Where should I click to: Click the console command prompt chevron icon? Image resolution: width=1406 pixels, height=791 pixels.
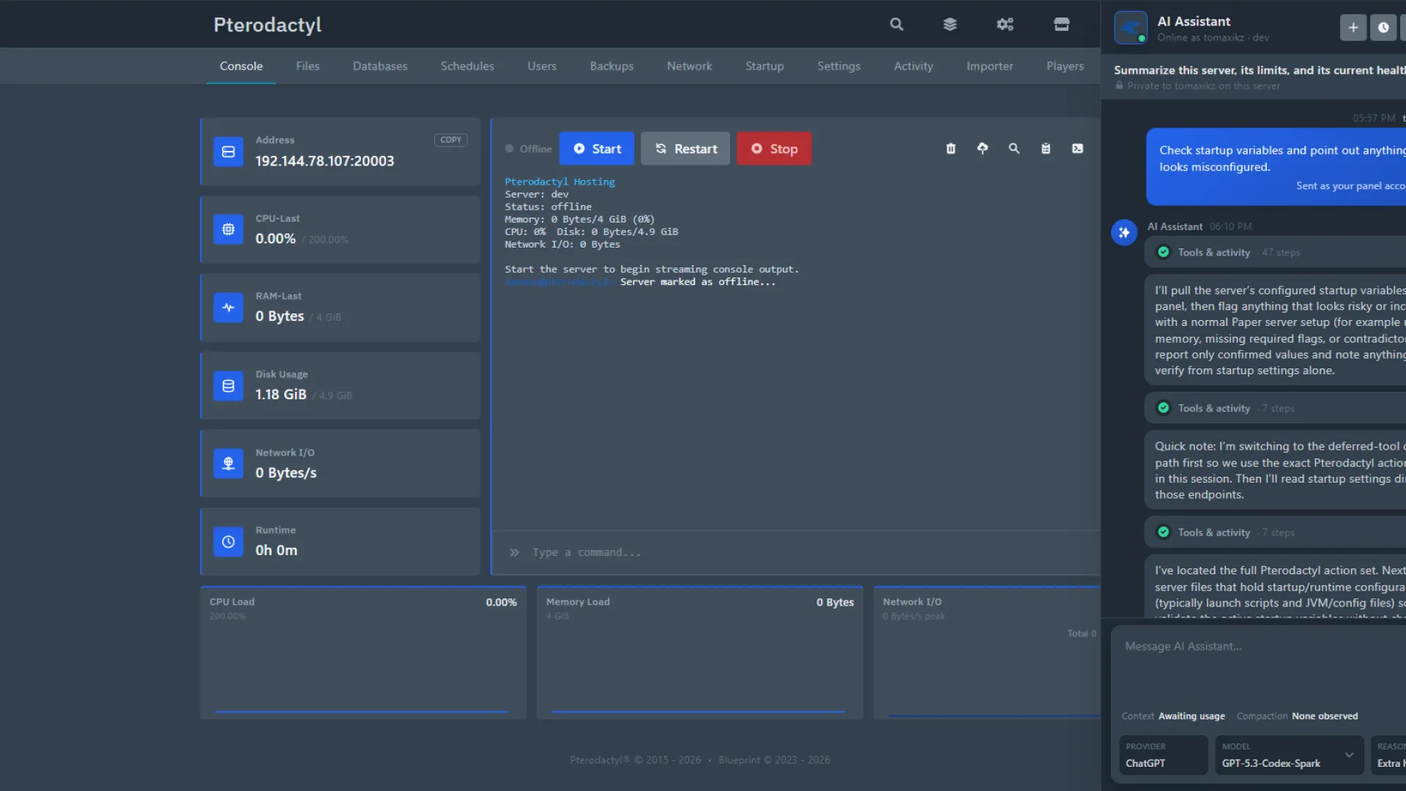514,552
